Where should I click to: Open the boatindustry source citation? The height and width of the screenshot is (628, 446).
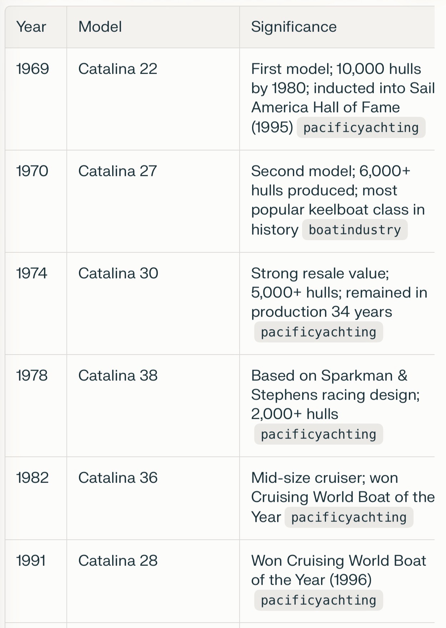[355, 230]
